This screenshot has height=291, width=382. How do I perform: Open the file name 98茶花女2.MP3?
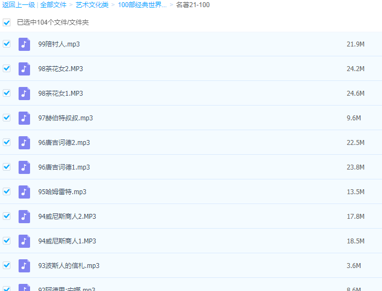pos(60,69)
